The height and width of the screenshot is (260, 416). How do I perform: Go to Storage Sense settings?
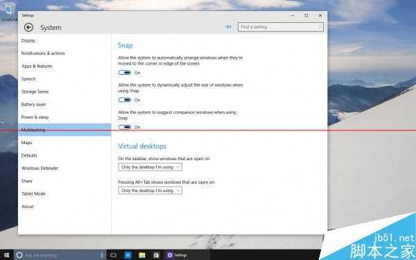[64, 92]
